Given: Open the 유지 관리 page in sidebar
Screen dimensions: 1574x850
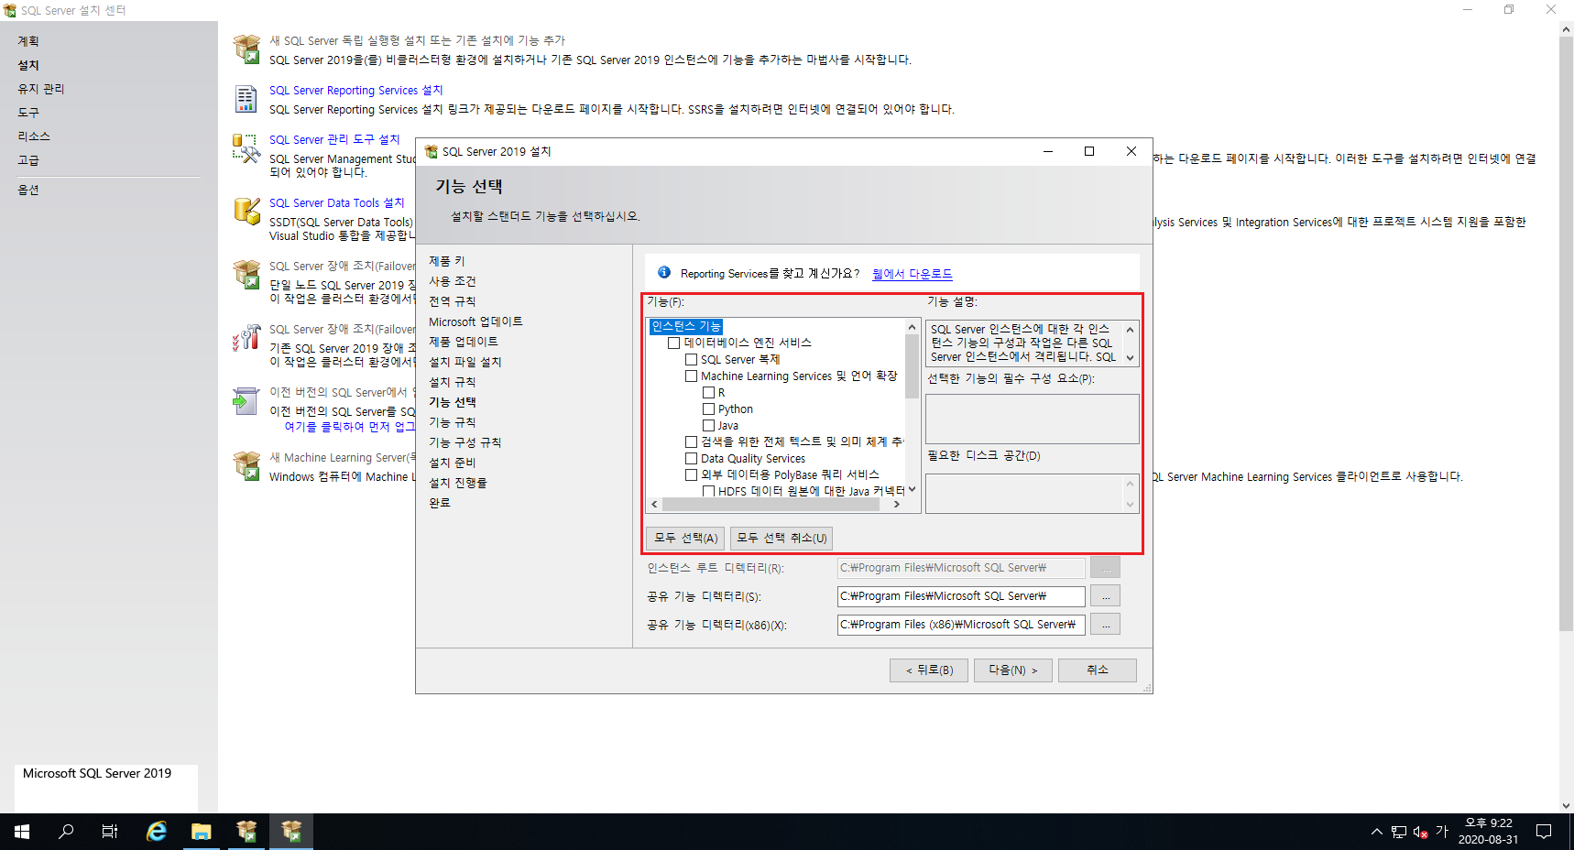Looking at the screenshot, I should pyautogui.click(x=41, y=89).
